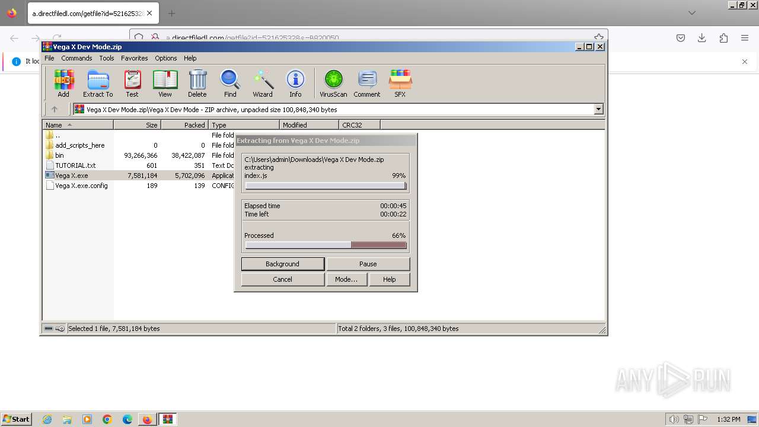759x427 pixels.
Task: Open the File menu
Action: click(x=49, y=58)
